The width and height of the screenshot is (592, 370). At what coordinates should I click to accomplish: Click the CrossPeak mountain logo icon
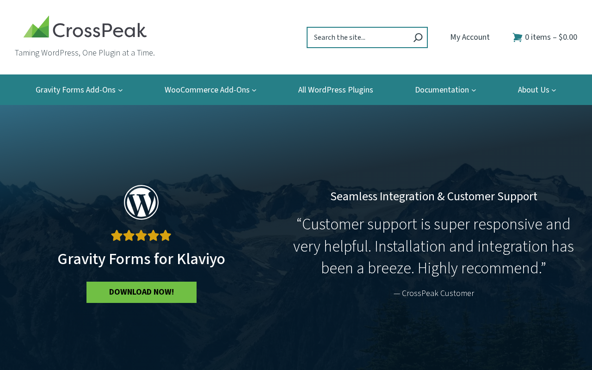37,27
